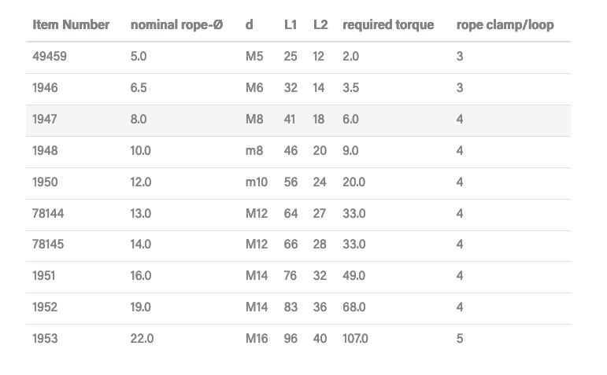This screenshot has height=375, width=607.
Task: Click the 22.0 nominal rope diameter
Action: [x=142, y=339]
